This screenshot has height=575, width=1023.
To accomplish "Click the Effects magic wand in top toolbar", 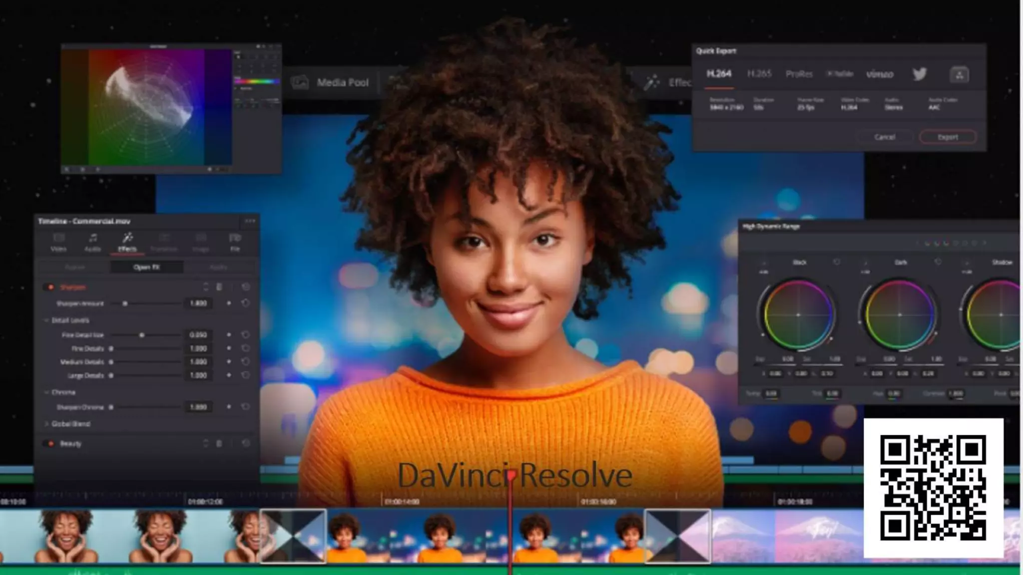I will tap(651, 82).
